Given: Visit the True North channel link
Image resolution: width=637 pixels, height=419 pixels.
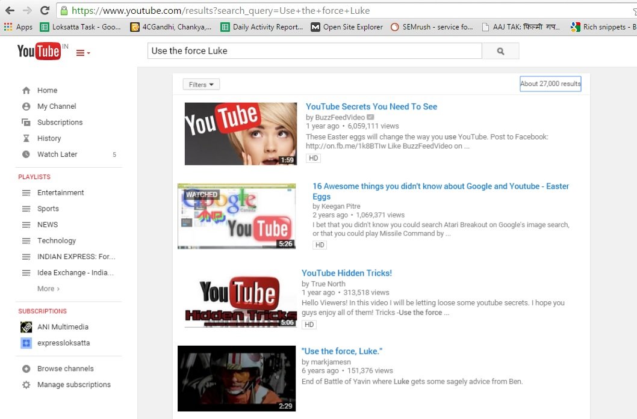Looking at the screenshot, I should (328, 284).
